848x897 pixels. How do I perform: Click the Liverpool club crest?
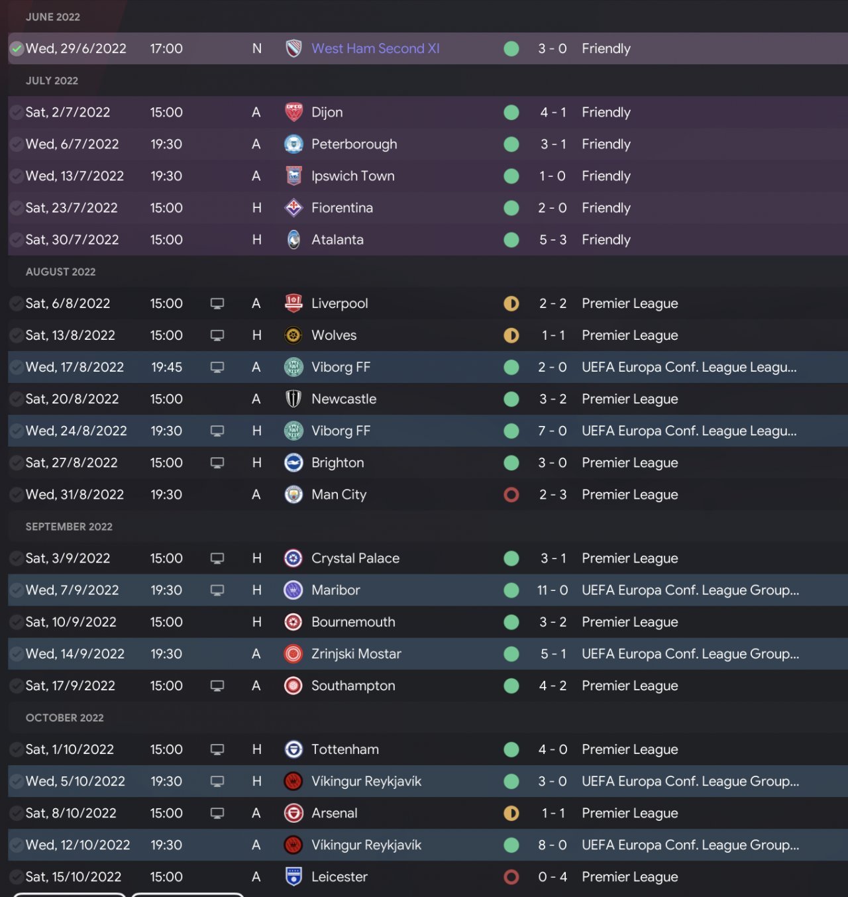(293, 303)
